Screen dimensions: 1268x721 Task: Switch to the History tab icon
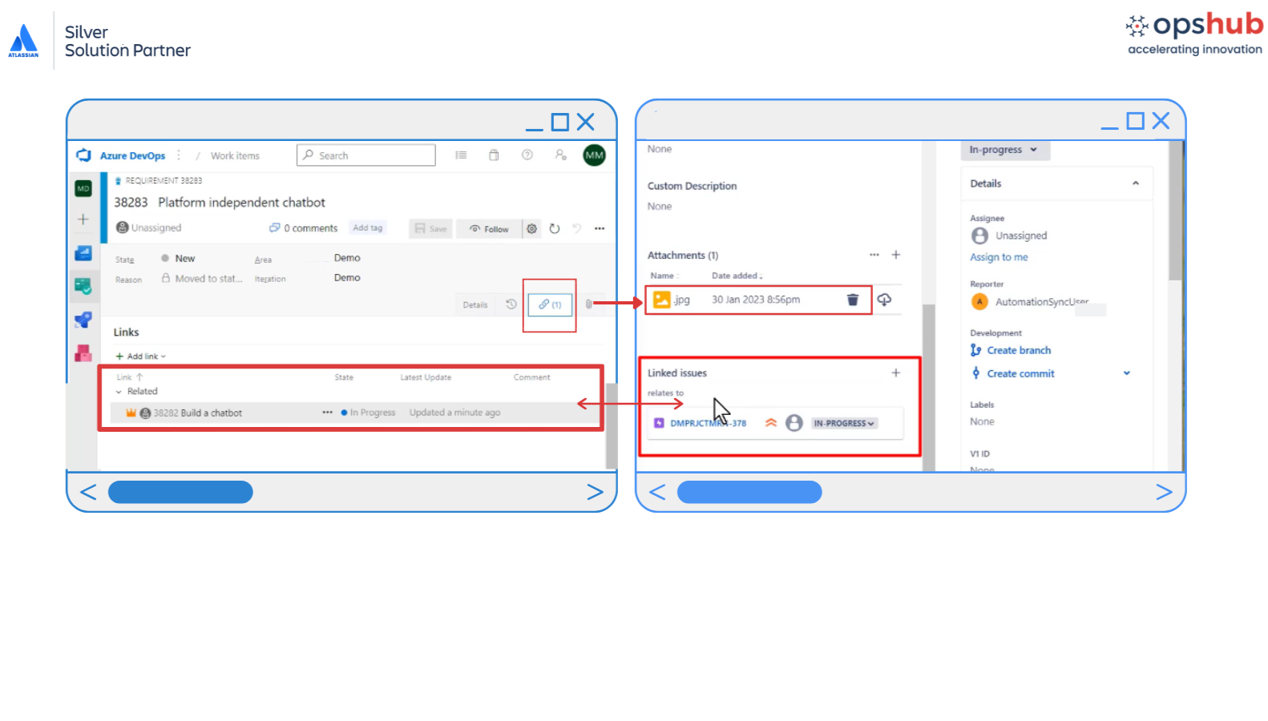(511, 304)
